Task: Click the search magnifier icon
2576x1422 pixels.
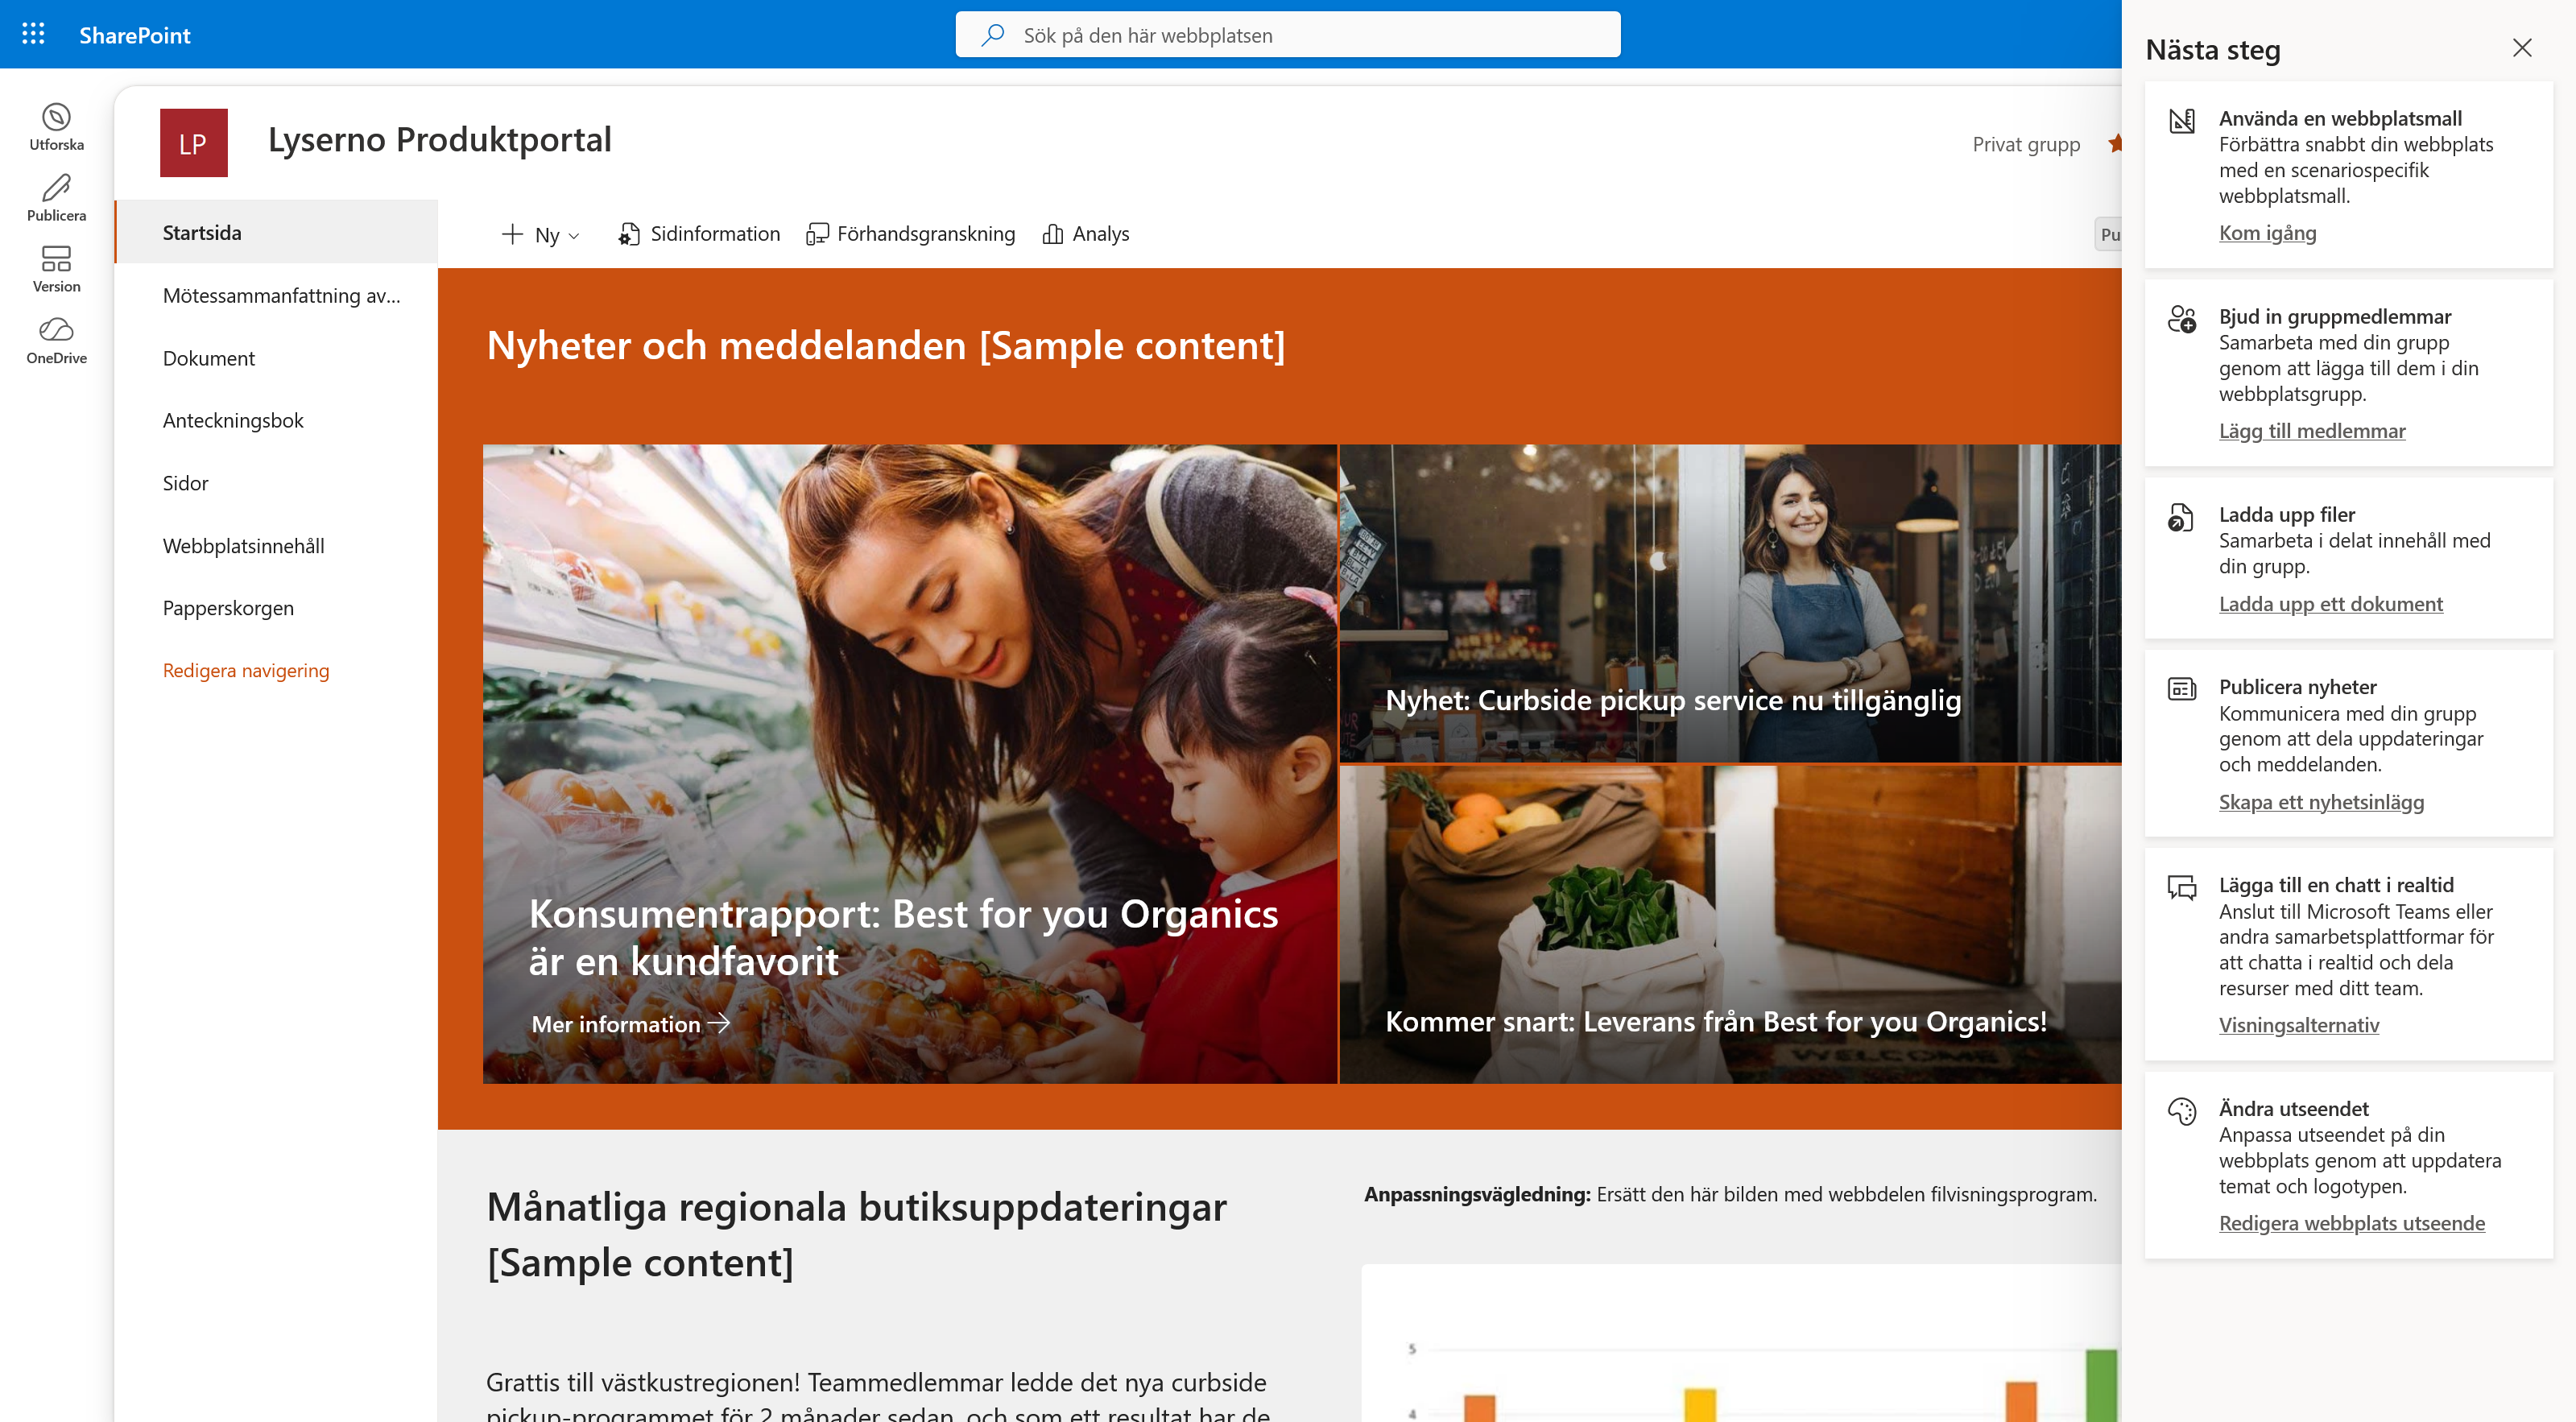Action: click(x=992, y=35)
